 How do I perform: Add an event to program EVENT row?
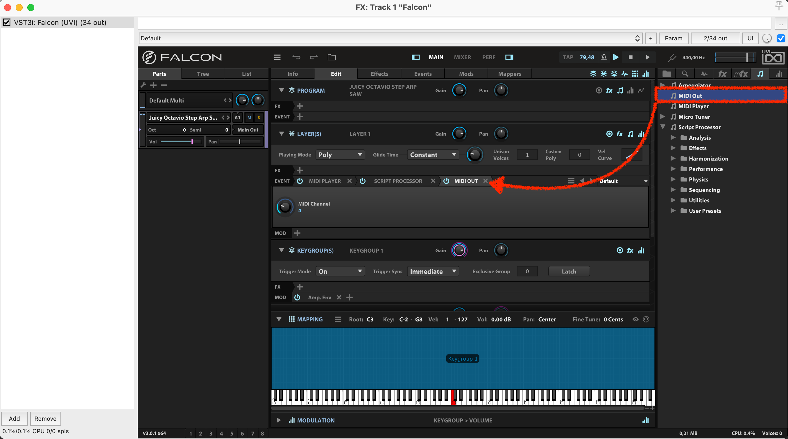pos(300,116)
